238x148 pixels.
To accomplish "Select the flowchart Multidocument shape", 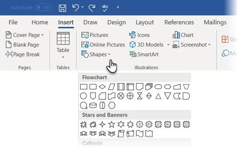I will [149, 87].
